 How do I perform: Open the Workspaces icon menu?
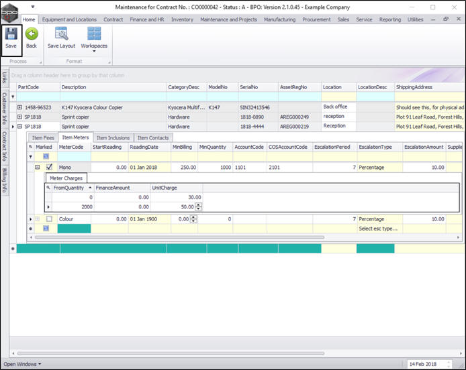94,34
